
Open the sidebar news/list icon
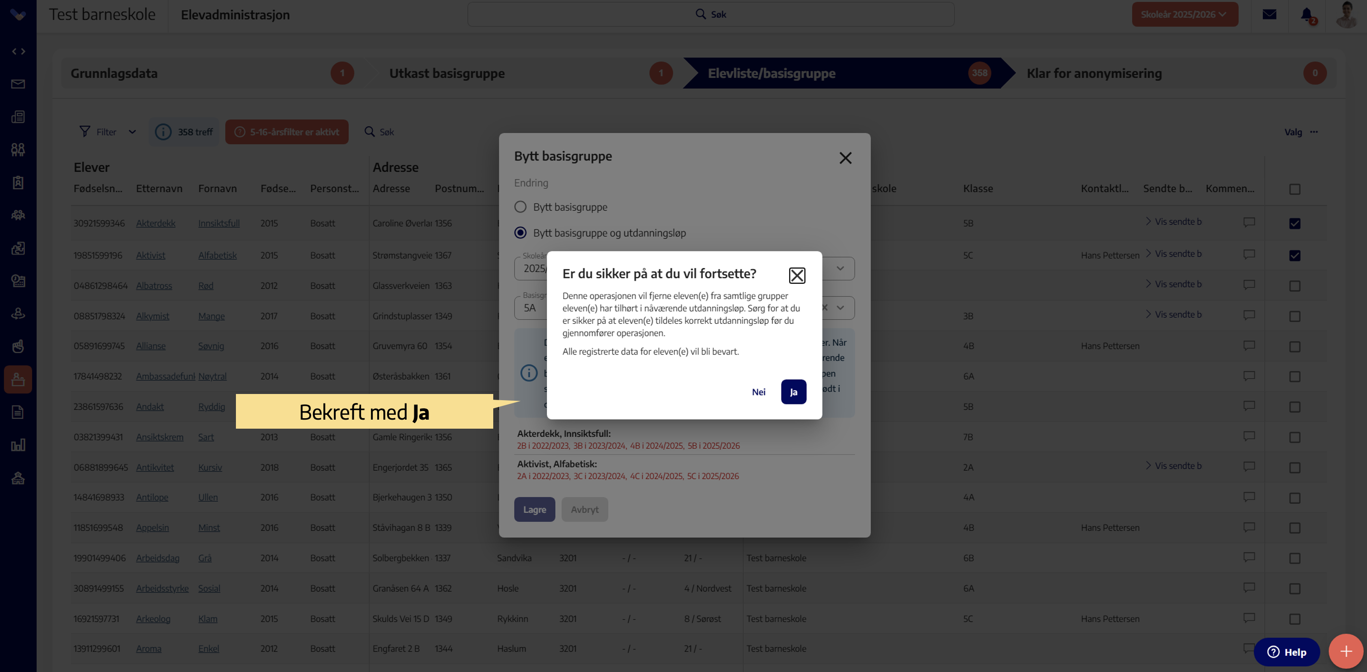[18, 117]
